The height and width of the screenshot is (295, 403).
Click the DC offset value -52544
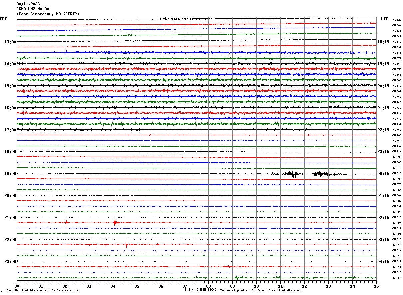point(396,196)
